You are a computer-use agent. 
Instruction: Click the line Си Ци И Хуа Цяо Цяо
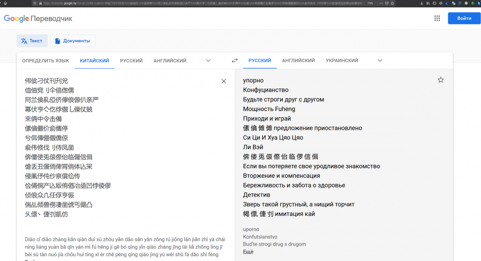coord(273,137)
